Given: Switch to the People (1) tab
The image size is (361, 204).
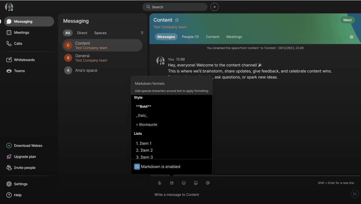Looking at the screenshot, I should [x=190, y=36].
